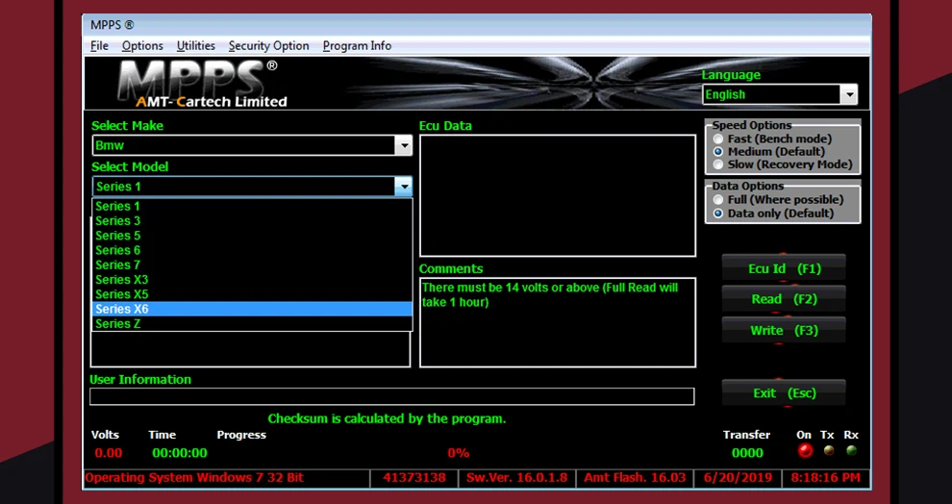Click the User Information input field

point(391,396)
